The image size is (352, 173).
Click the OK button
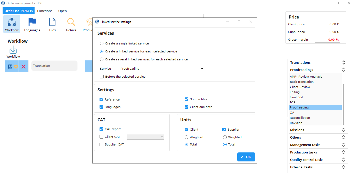(246, 157)
